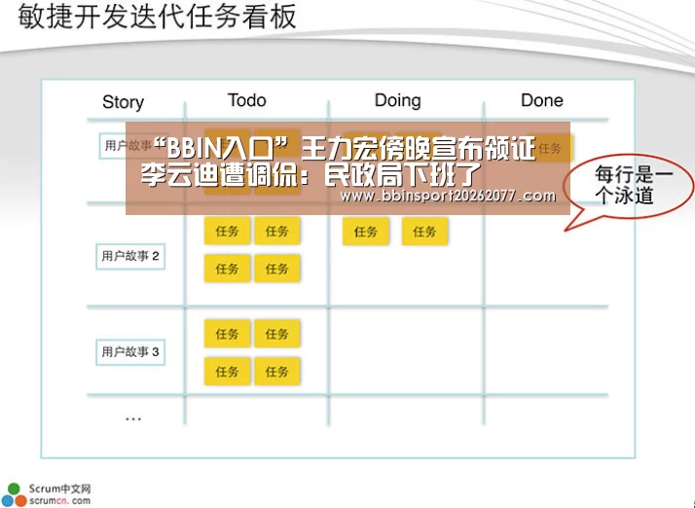Select upper-left 任务 card in 用户故事 2 Todo cell
The width and height of the screenshot is (695, 508).
click(x=227, y=231)
